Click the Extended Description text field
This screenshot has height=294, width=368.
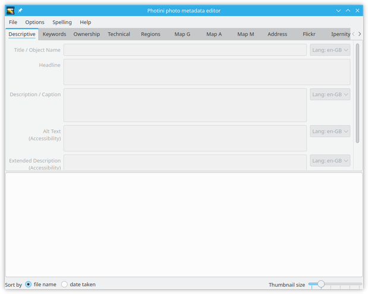(x=185, y=162)
